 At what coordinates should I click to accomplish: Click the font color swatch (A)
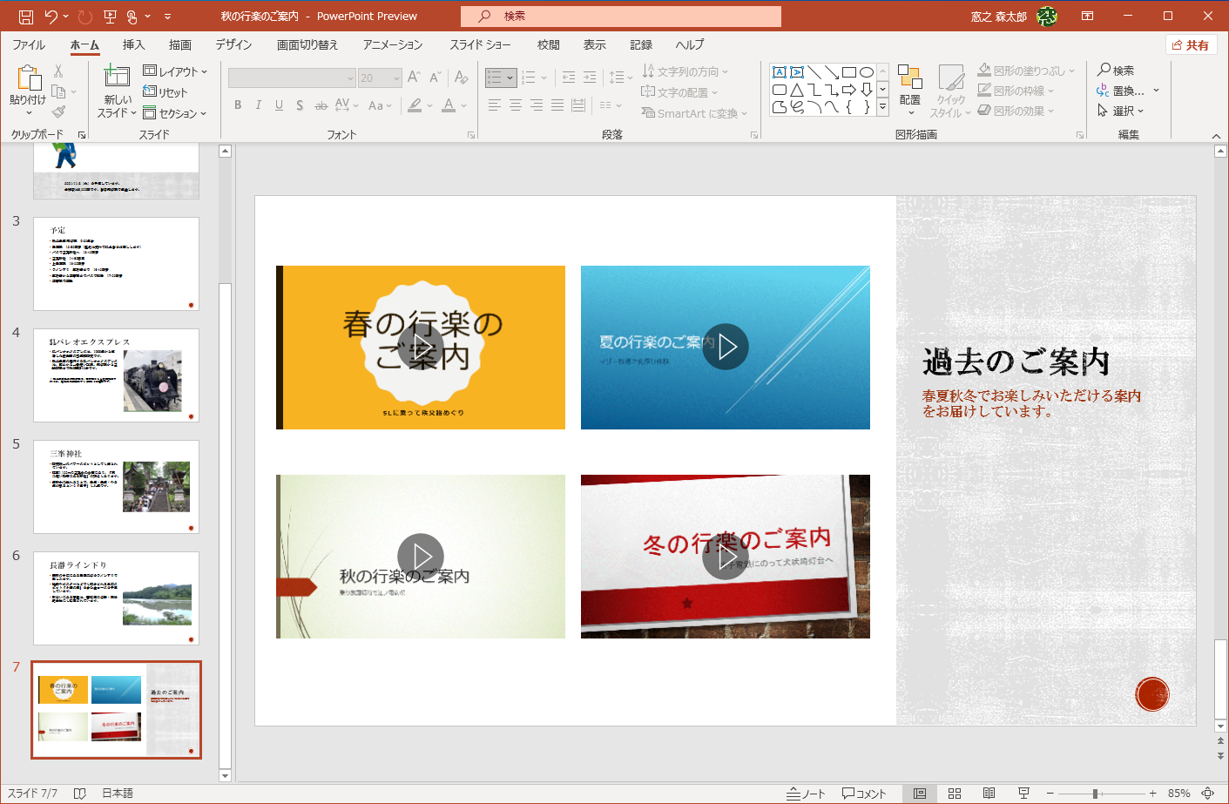[x=449, y=105]
